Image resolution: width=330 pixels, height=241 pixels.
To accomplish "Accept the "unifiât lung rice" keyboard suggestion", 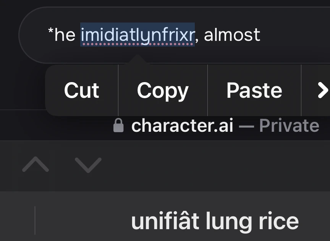I will coord(215,222).
